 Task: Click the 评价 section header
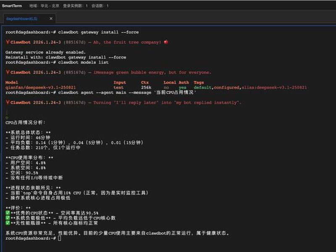[x=18, y=208]
